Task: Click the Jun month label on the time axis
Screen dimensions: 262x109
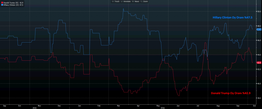Action: click(178, 106)
